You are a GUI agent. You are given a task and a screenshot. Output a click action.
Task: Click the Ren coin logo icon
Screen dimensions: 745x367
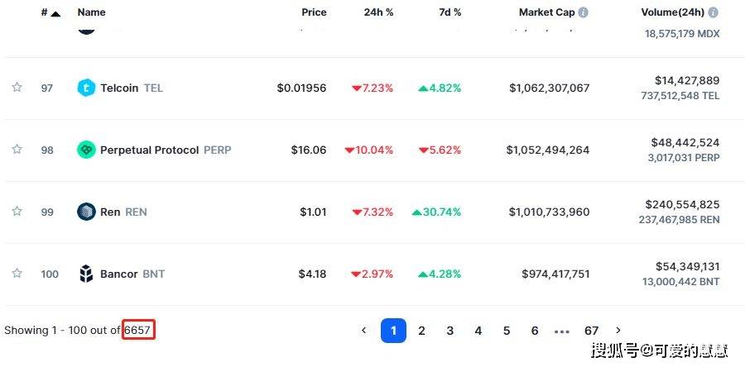click(86, 212)
